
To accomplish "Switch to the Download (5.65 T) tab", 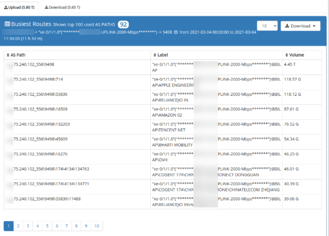I will click(62, 7).
